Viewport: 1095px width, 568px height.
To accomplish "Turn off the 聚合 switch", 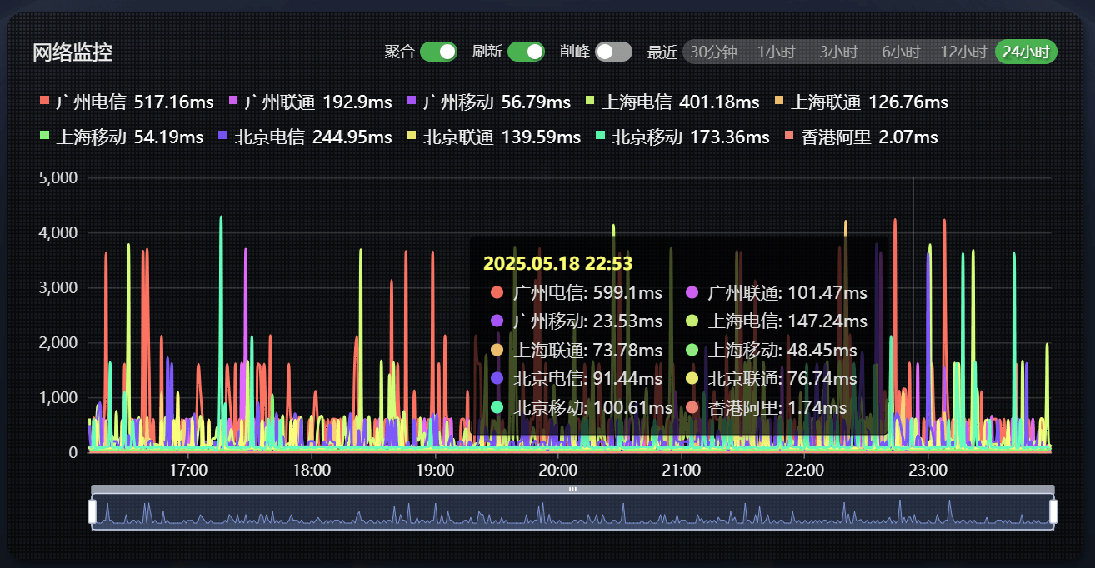I will [x=438, y=52].
